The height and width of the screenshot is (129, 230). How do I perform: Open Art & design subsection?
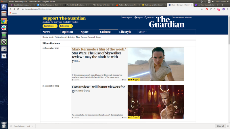tap(70, 37)
